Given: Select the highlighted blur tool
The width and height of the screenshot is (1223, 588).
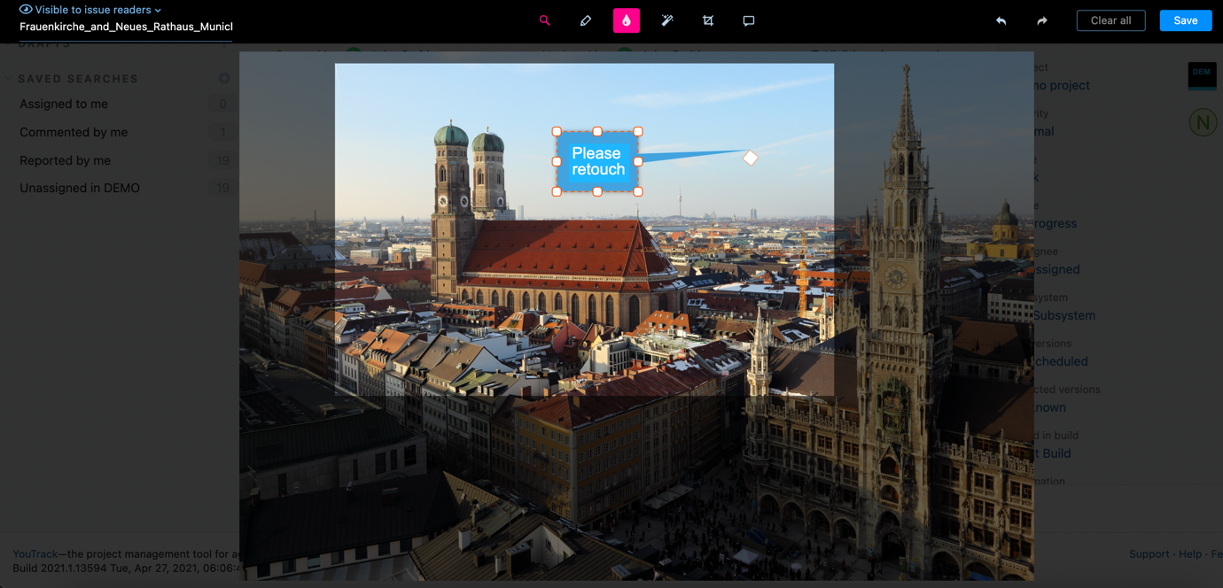Looking at the screenshot, I should (626, 19).
